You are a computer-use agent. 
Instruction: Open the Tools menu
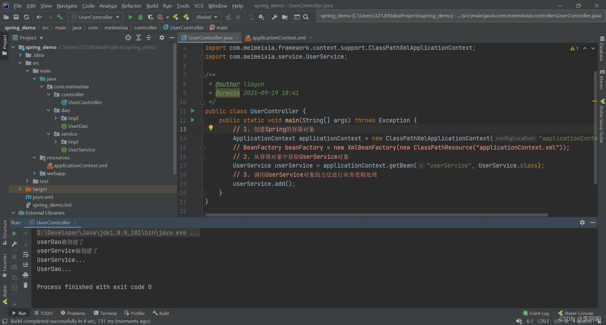pos(183,6)
